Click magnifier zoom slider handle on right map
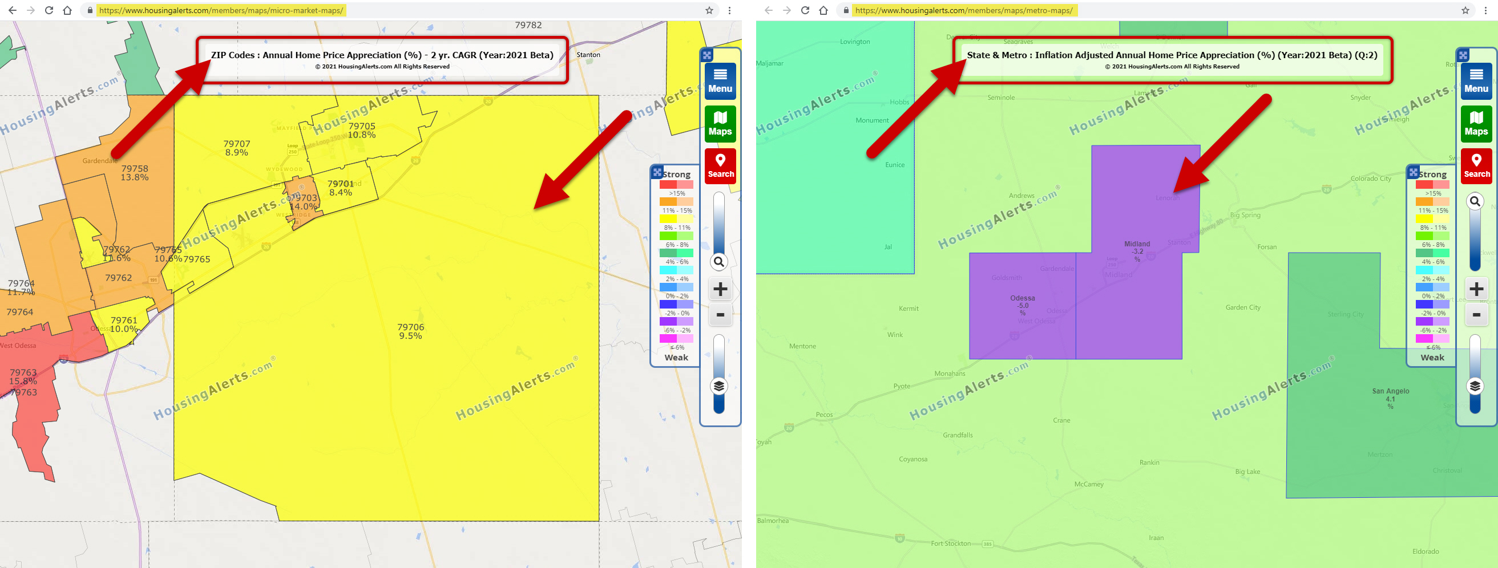Image resolution: width=1498 pixels, height=568 pixels. [x=1475, y=202]
